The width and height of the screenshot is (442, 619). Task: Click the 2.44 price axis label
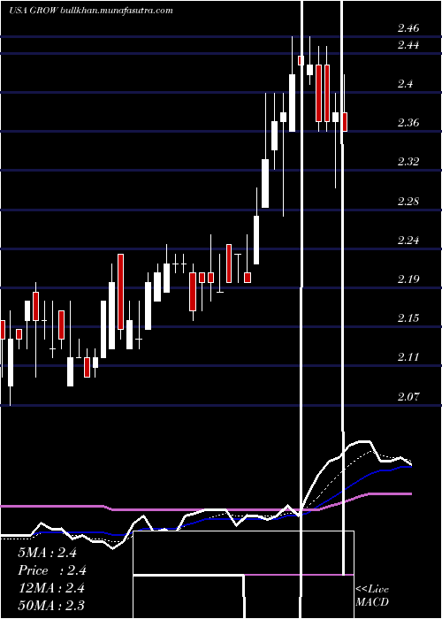[408, 45]
